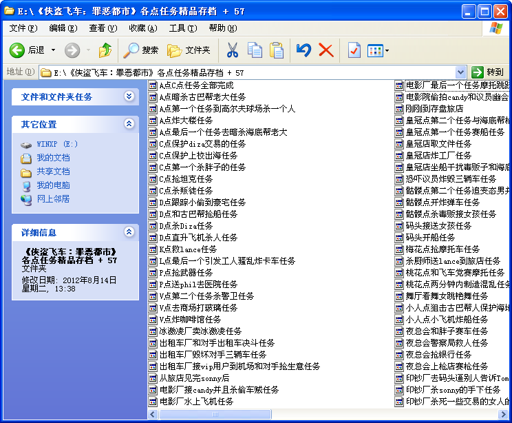
Task: Select file C点保护上校出海任务
Action: [x=193, y=156]
